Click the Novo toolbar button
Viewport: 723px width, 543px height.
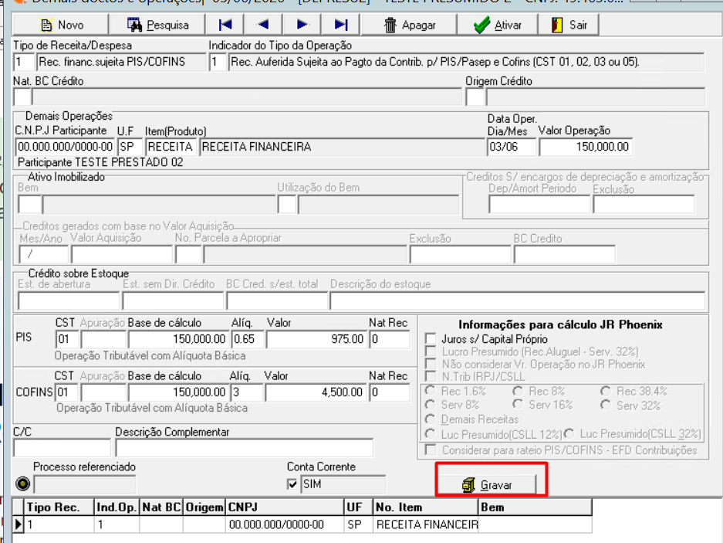click(x=61, y=25)
